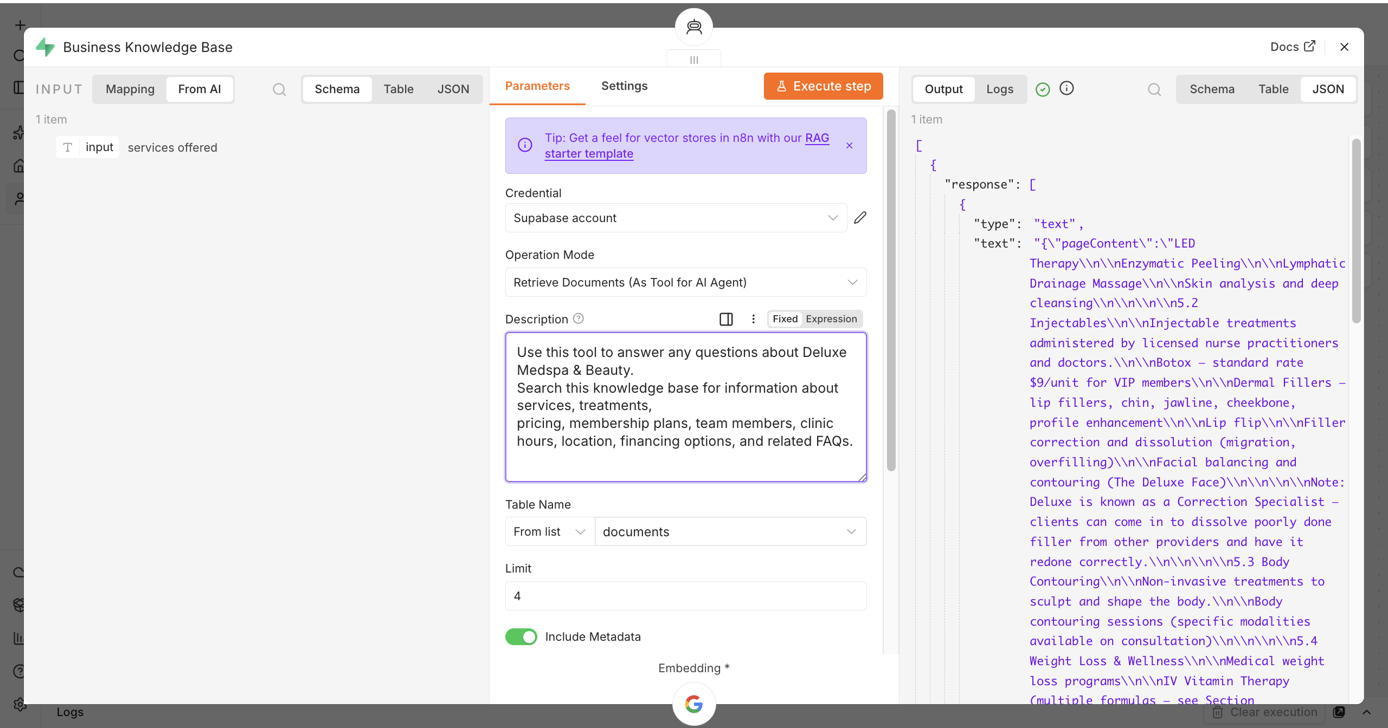The image size is (1388, 728).
Task: Close the Business Knowledge Base panel
Action: coord(1344,47)
